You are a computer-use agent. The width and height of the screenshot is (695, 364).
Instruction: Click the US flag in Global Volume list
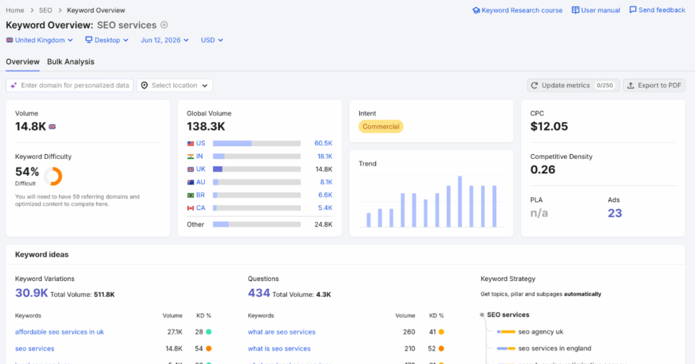coord(191,143)
